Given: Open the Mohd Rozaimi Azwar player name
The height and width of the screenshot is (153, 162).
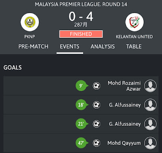Looking at the screenshot, I should [x=124, y=86].
